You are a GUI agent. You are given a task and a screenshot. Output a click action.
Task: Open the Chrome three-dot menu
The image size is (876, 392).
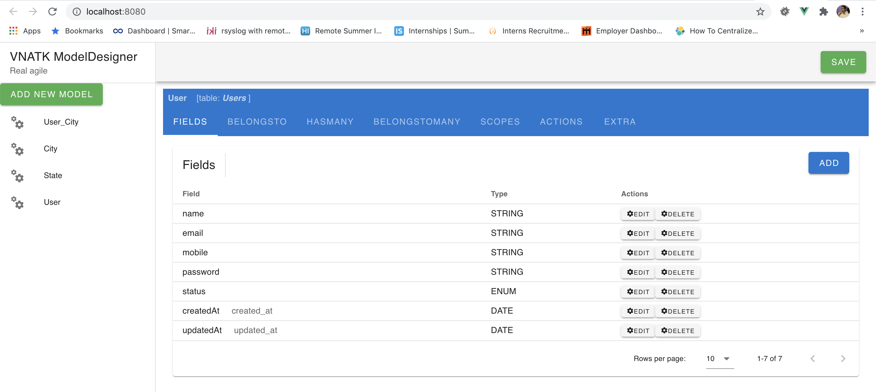pyautogui.click(x=862, y=12)
